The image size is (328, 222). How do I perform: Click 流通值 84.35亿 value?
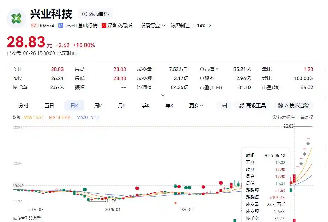point(179,87)
